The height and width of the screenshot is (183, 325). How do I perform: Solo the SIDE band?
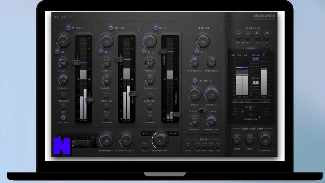pos(150,107)
